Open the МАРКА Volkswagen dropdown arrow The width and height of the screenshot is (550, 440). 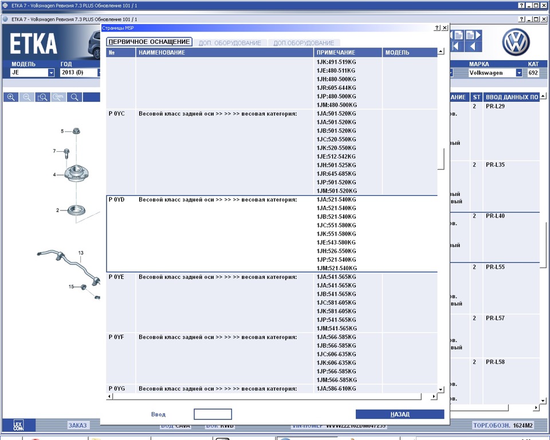click(519, 73)
